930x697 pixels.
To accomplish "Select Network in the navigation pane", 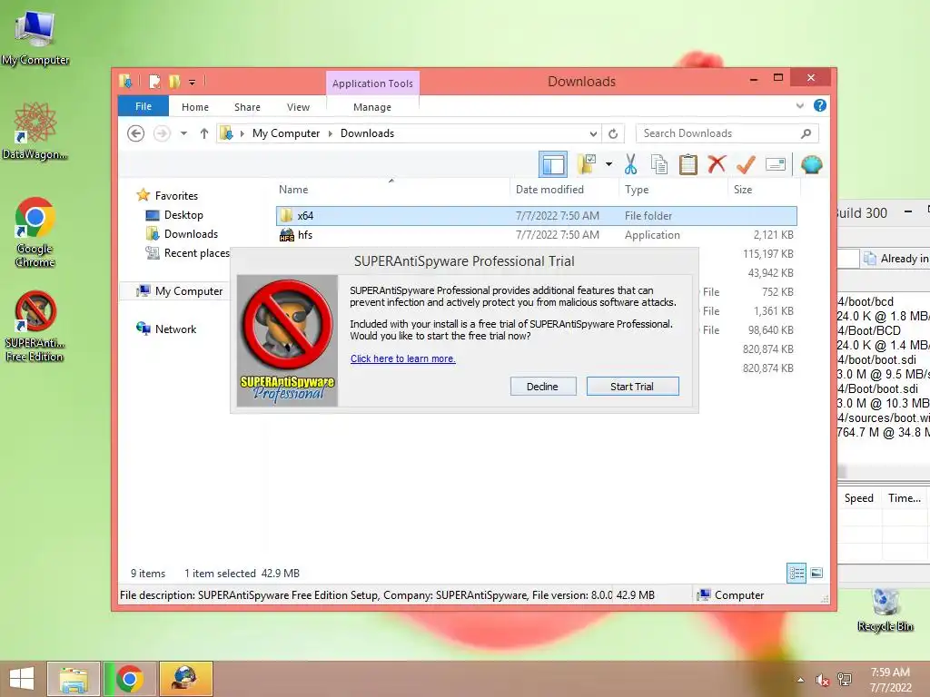I will [x=175, y=329].
